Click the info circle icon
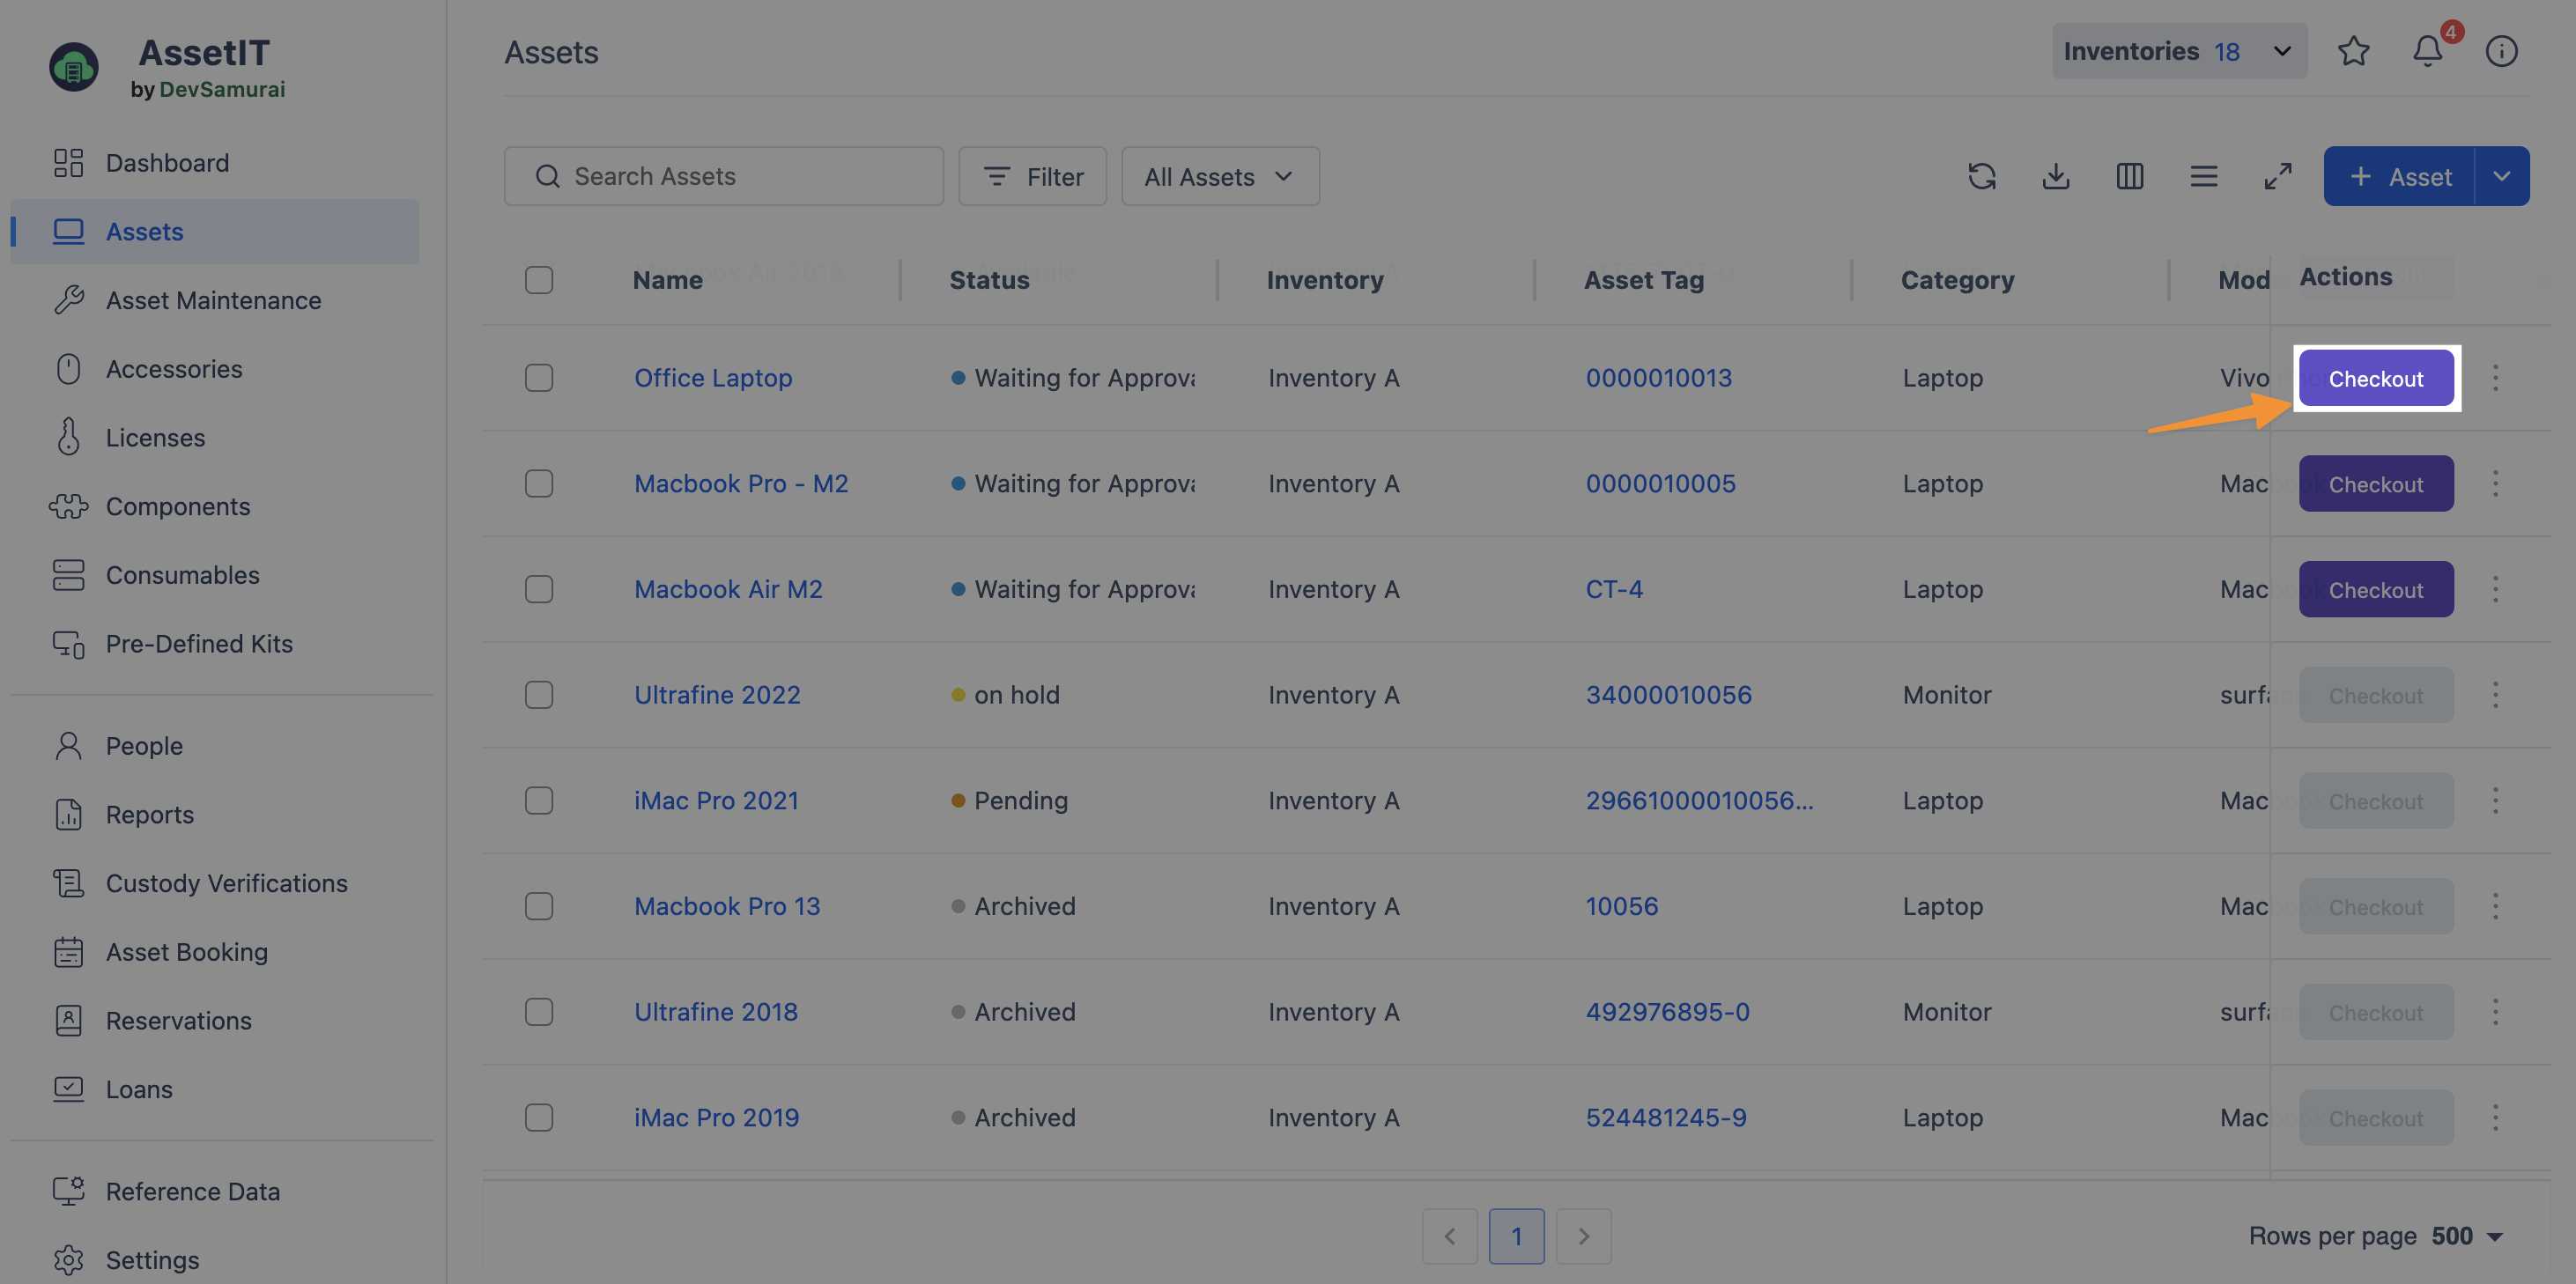 (2500, 51)
